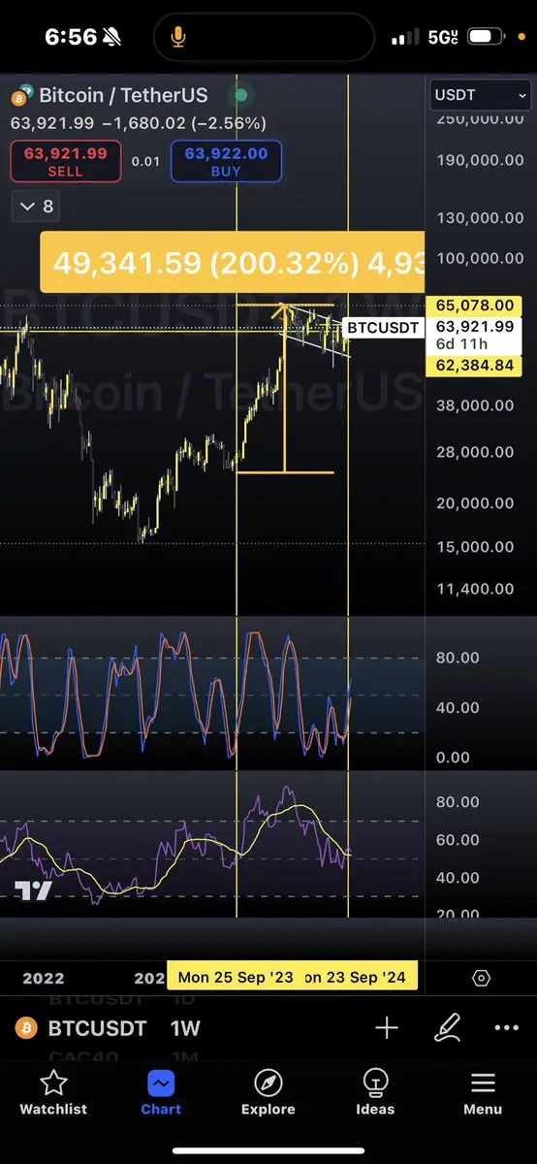Click the 49,341.59 (200.32%) measurement label
Image resolution: width=537 pixels, height=1164 pixels.
pos(232,262)
